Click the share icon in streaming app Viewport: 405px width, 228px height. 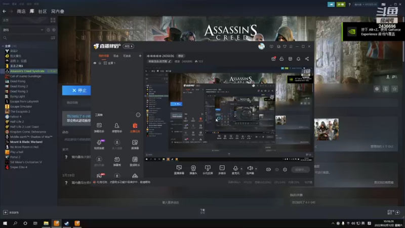[x=307, y=59]
